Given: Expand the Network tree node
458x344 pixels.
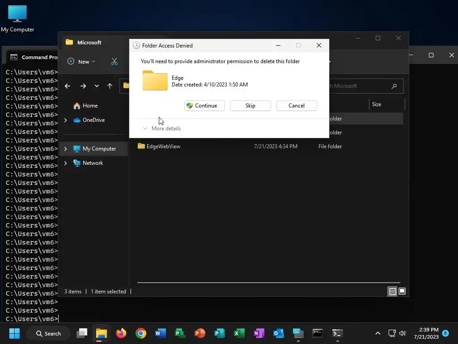Looking at the screenshot, I should click(66, 163).
